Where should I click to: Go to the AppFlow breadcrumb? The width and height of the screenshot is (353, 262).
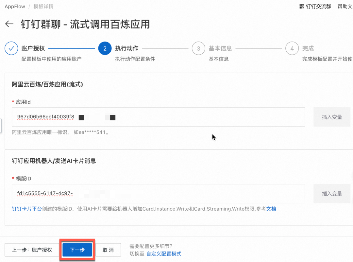coord(15,7)
